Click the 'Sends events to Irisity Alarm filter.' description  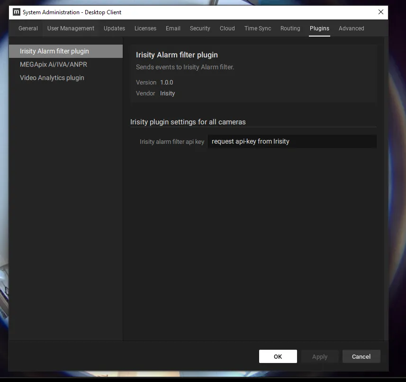(x=185, y=67)
